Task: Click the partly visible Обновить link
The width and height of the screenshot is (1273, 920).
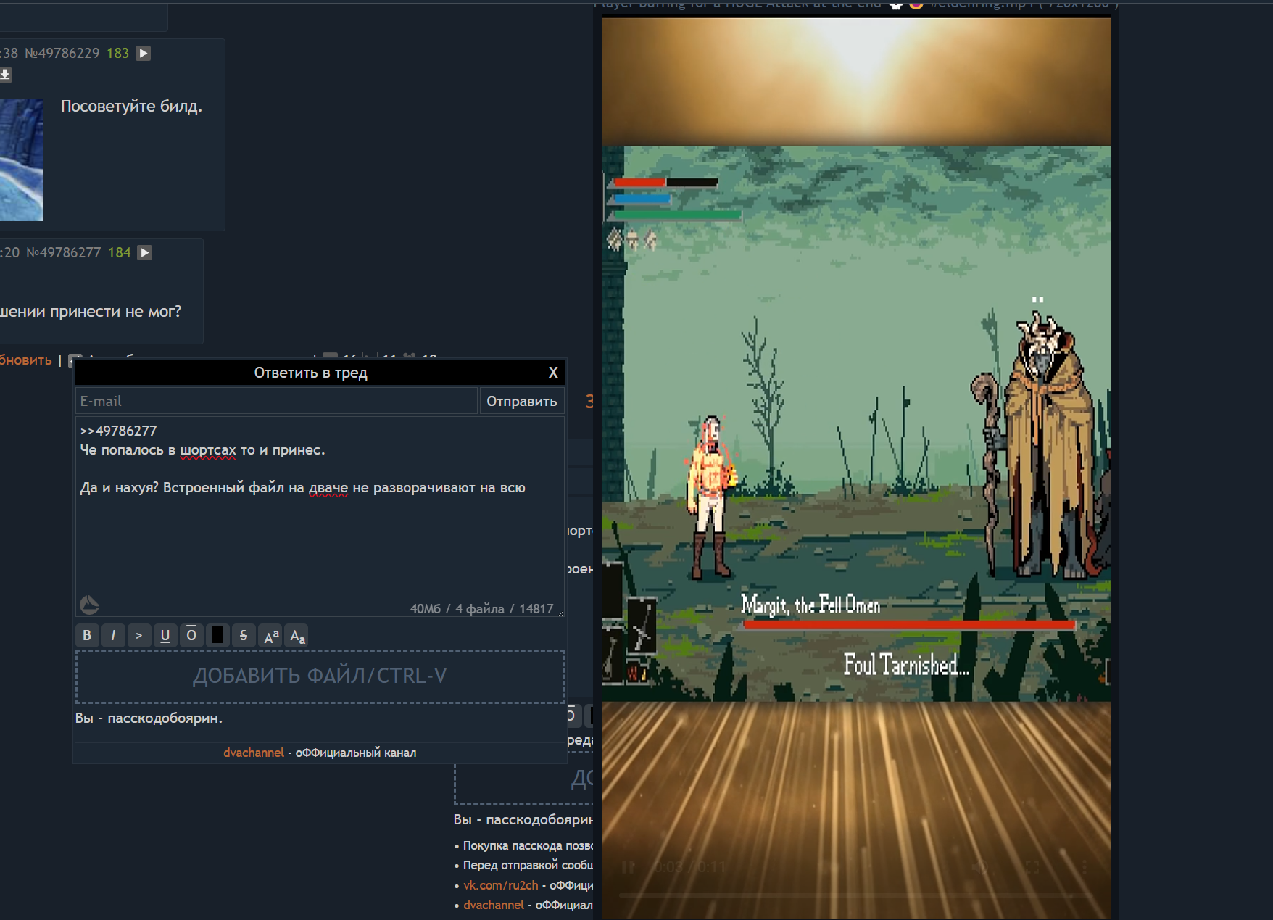Action: click(x=26, y=360)
